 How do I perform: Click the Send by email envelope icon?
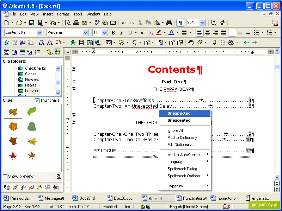(x=85, y=23)
